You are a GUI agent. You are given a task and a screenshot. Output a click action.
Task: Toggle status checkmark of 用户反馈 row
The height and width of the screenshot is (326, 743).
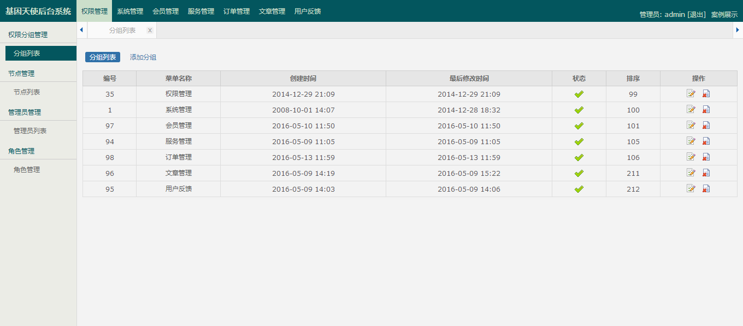[579, 189]
